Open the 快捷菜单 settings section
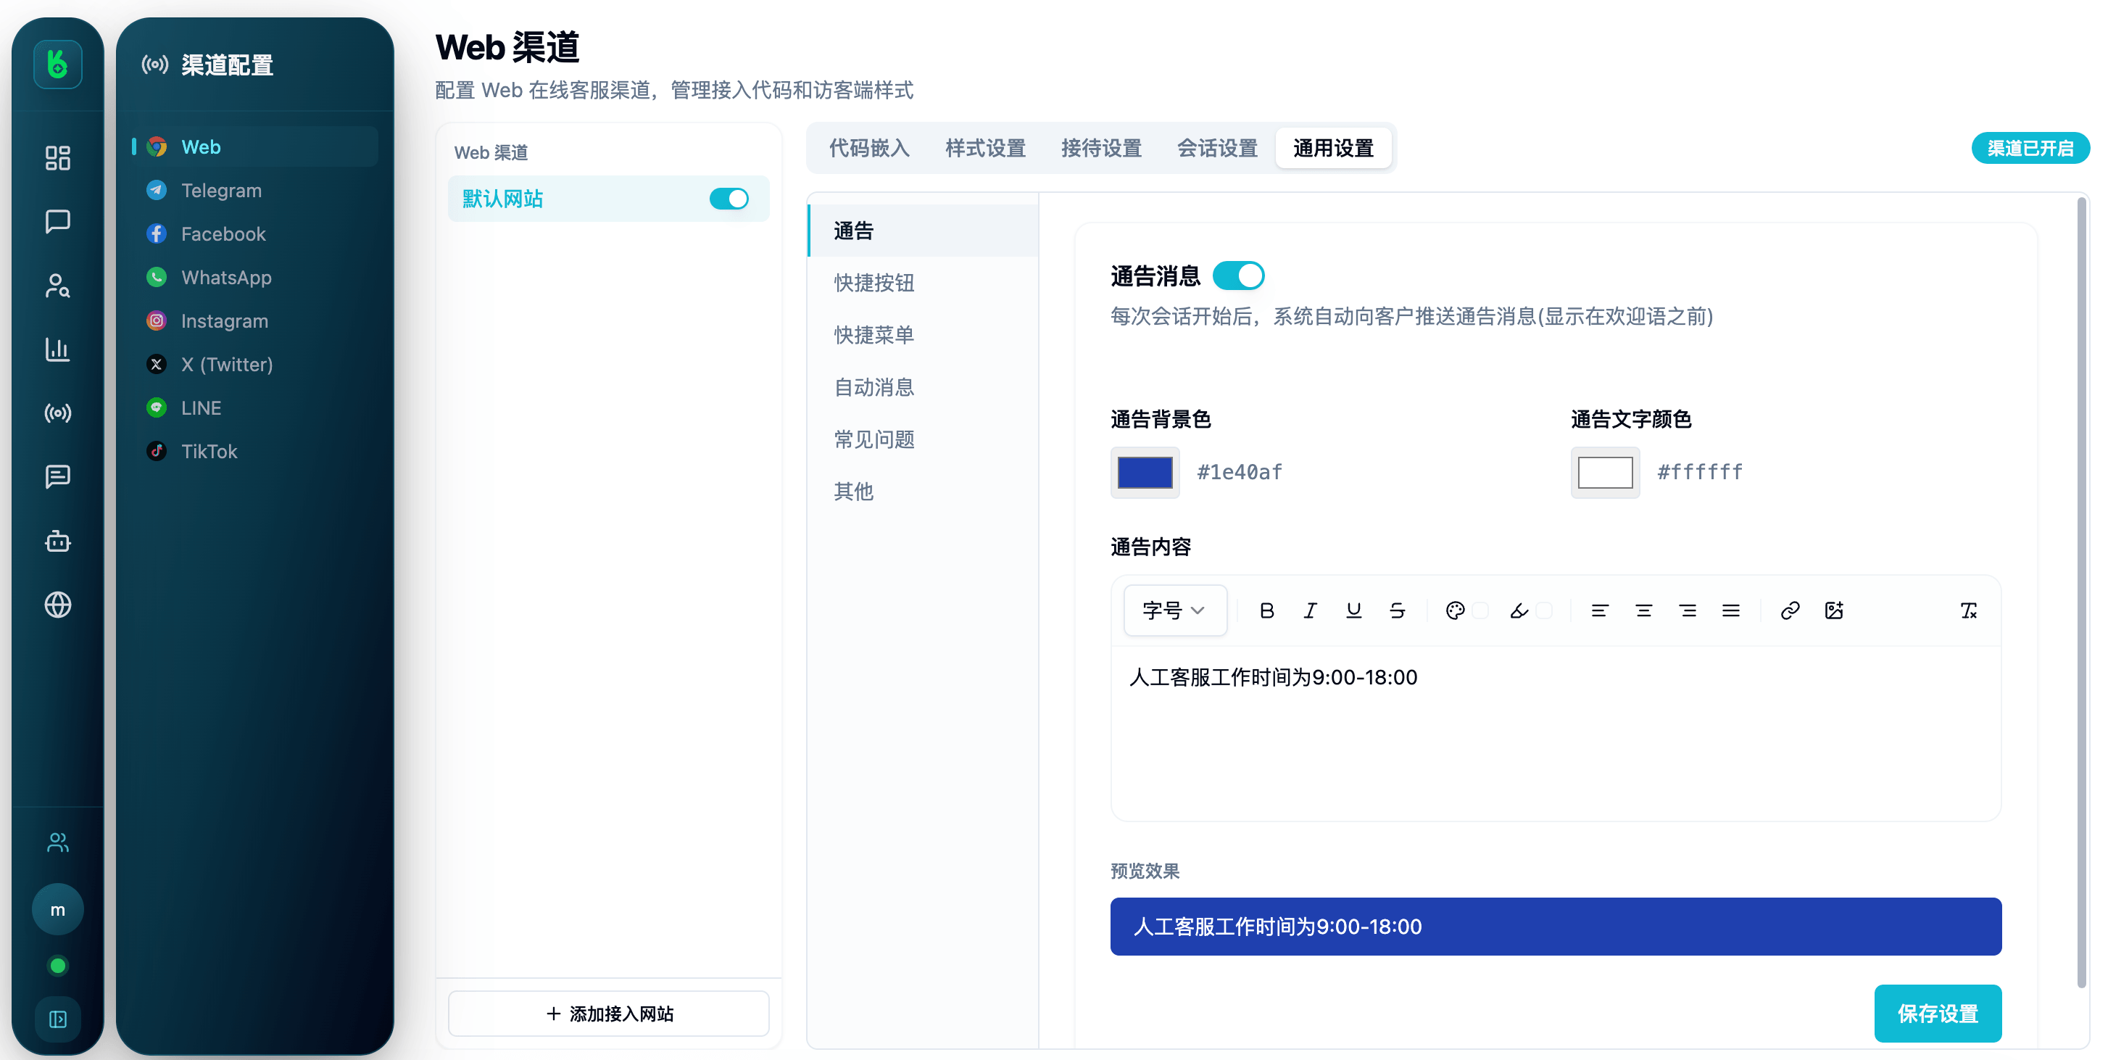2108x1060 pixels. pos(923,335)
